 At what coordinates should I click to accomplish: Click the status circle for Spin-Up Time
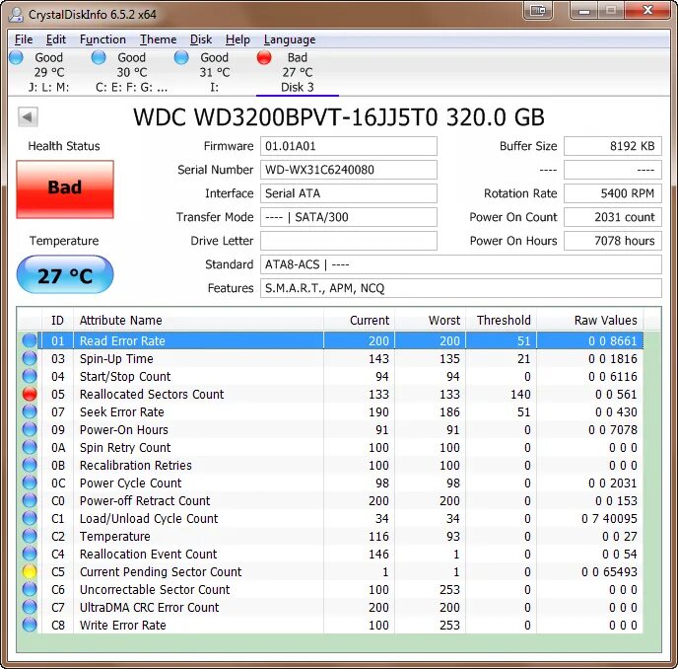pos(30,358)
